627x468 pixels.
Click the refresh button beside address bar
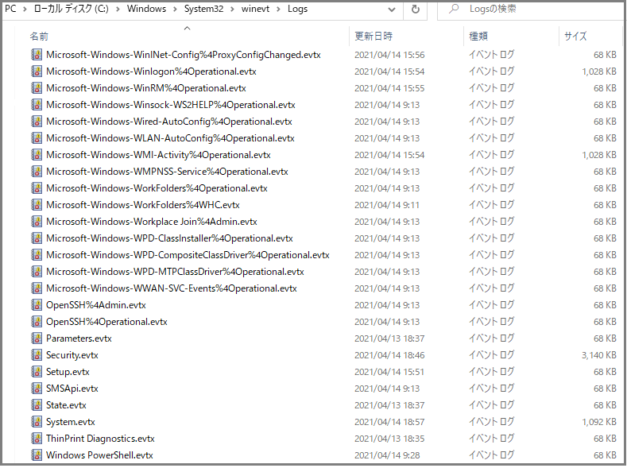click(416, 10)
